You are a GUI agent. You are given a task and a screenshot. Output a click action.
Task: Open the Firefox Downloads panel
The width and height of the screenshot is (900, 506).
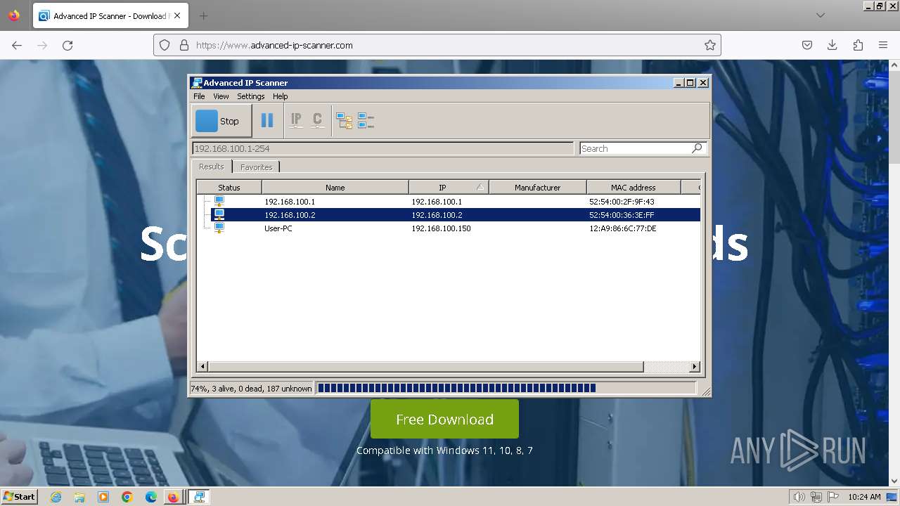click(x=832, y=45)
